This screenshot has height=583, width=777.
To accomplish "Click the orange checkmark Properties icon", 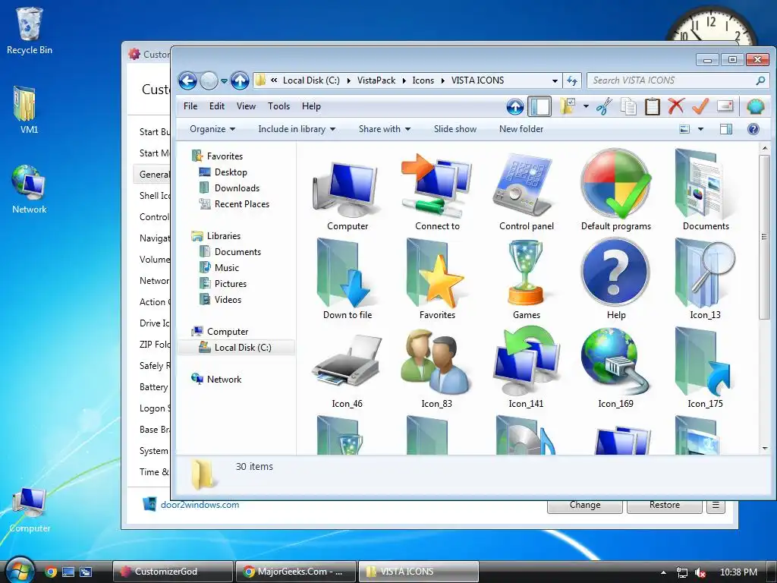I will click(700, 106).
